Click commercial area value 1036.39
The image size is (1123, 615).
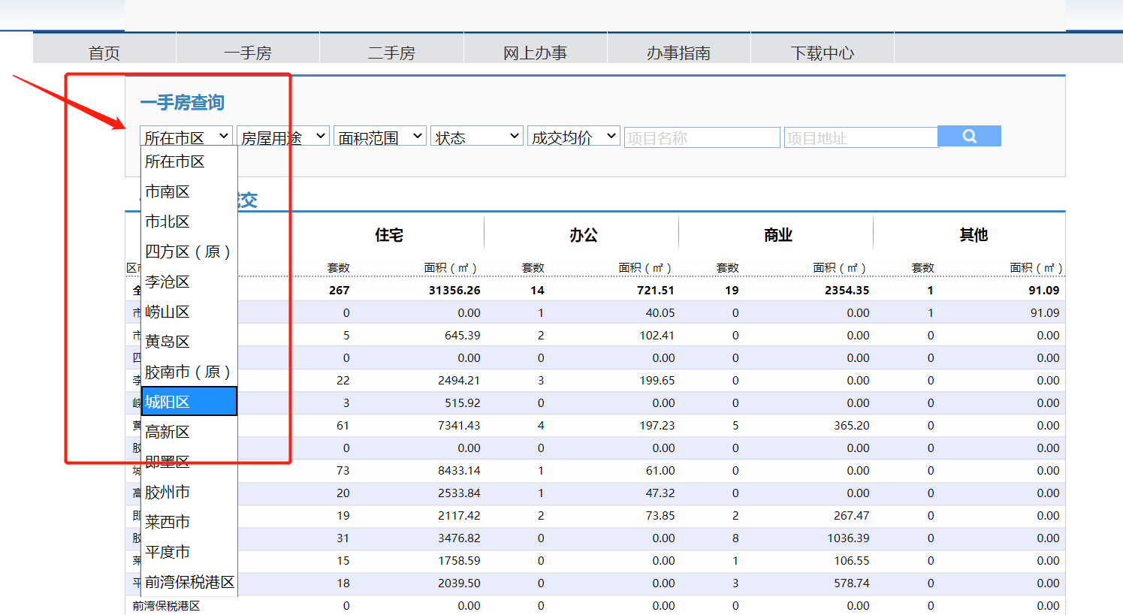(x=848, y=538)
